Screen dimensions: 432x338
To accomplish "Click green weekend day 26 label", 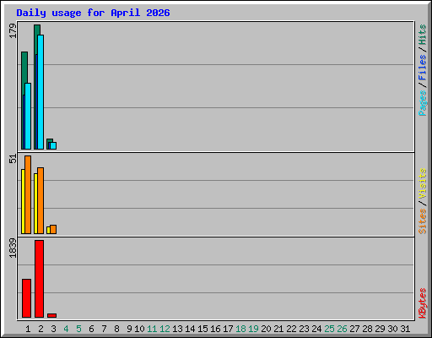I will 342,329.
